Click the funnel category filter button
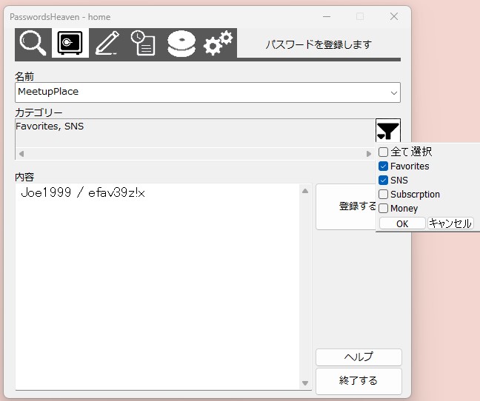Image resolution: width=480 pixels, height=401 pixels. coord(388,131)
